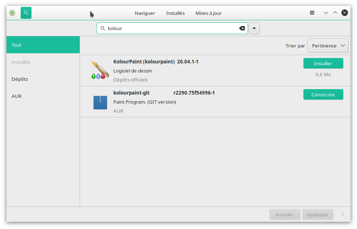Go to Mises à jour tab
Viewport: 357px width, 229px height.
[x=209, y=13]
